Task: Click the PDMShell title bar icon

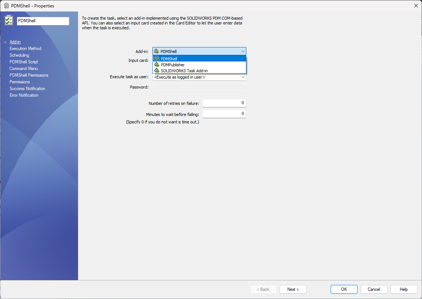Action: pos(6,6)
